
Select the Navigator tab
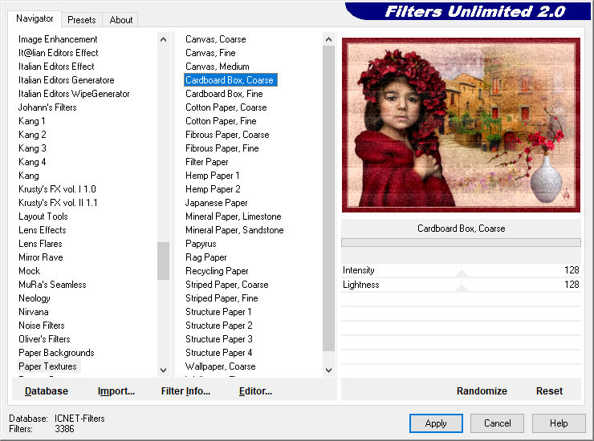(x=35, y=18)
